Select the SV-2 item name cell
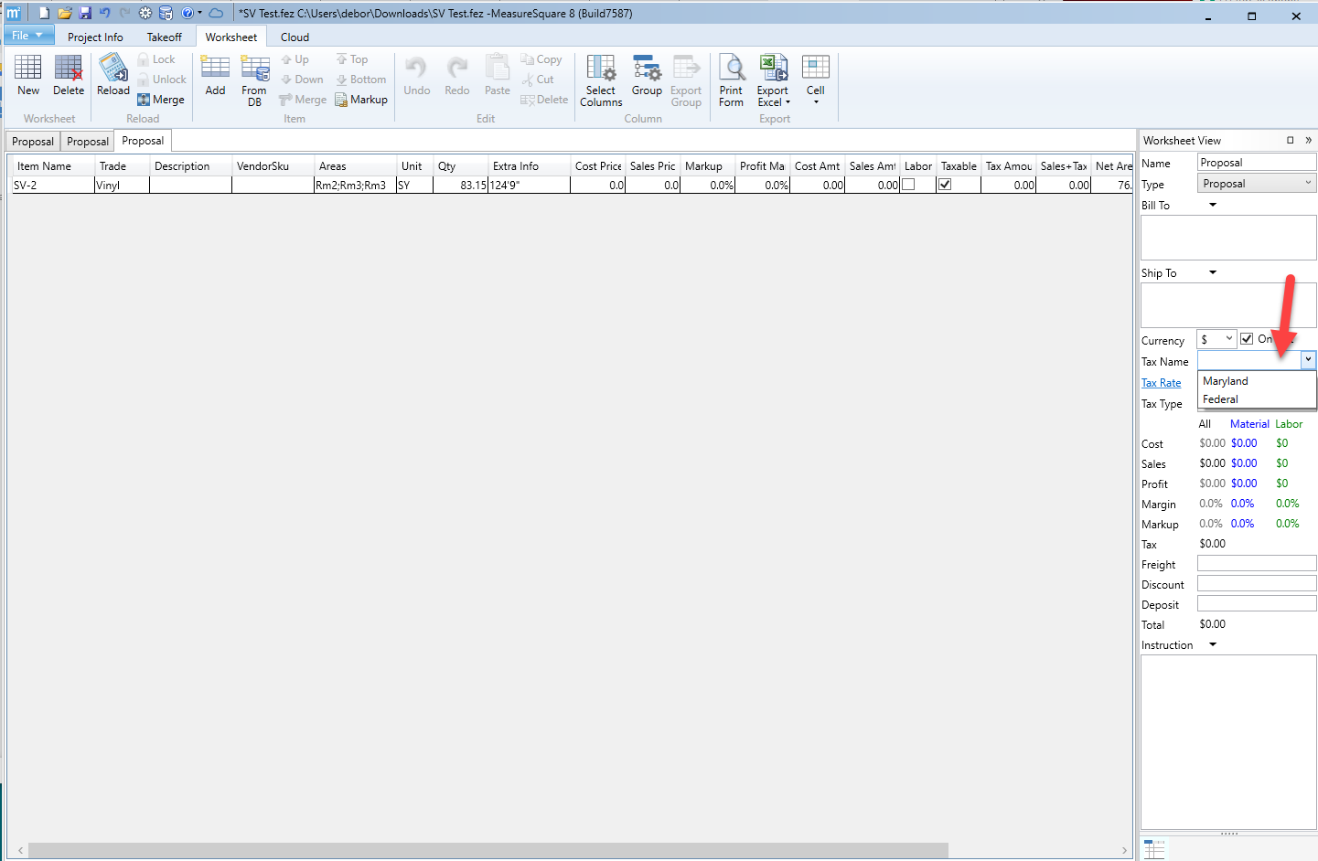Viewport: 1318px width, 861px height. (53, 185)
